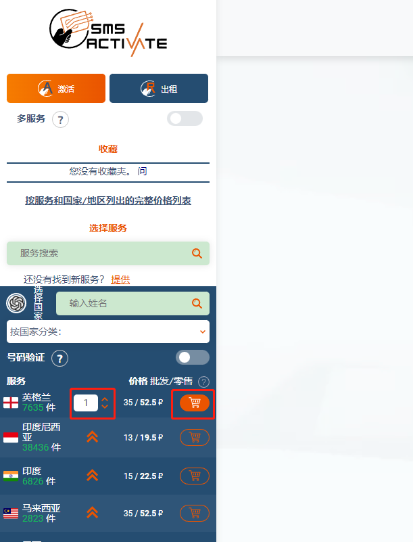Screen dimensions: 413x542
Task: Open help icon beside 多服务
Action: pyautogui.click(x=60, y=120)
